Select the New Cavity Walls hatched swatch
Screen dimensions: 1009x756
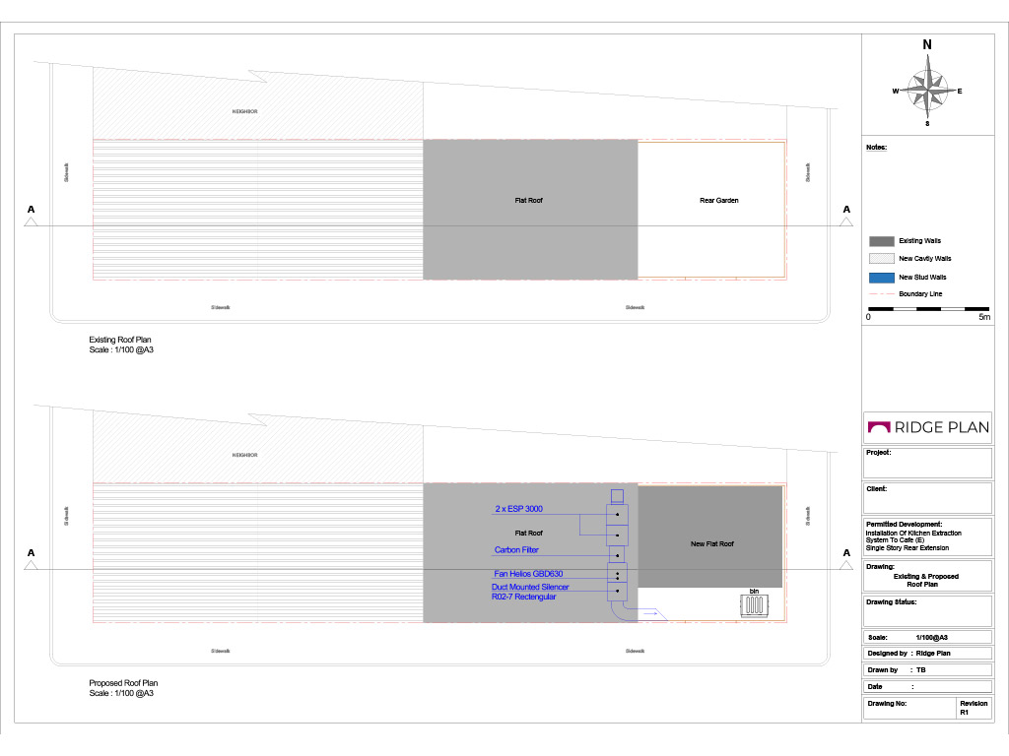881,259
